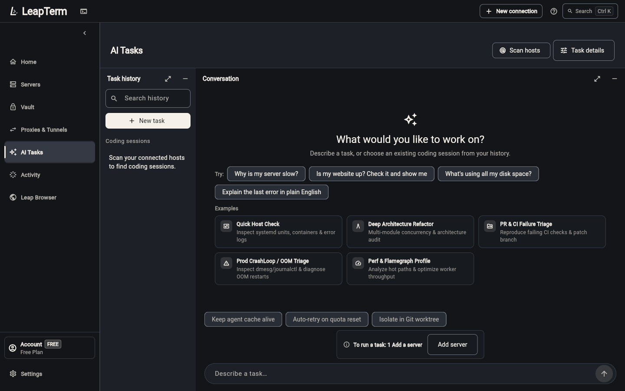Open the Activity page
The width and height of the screenshot is (625, 391).
coord(49,175)
